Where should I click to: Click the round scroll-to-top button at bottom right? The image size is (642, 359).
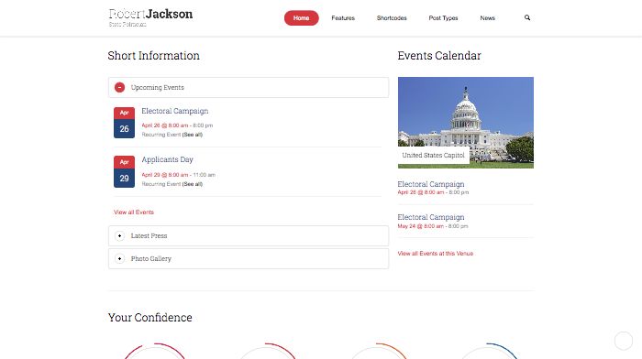click(x=623, y=341)
